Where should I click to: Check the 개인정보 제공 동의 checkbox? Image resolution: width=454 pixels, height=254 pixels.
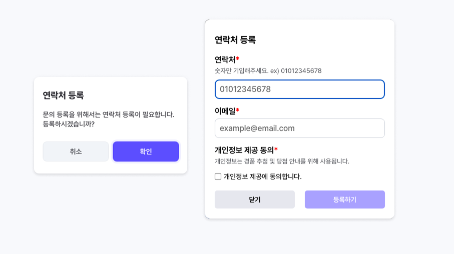click(218, 176)
